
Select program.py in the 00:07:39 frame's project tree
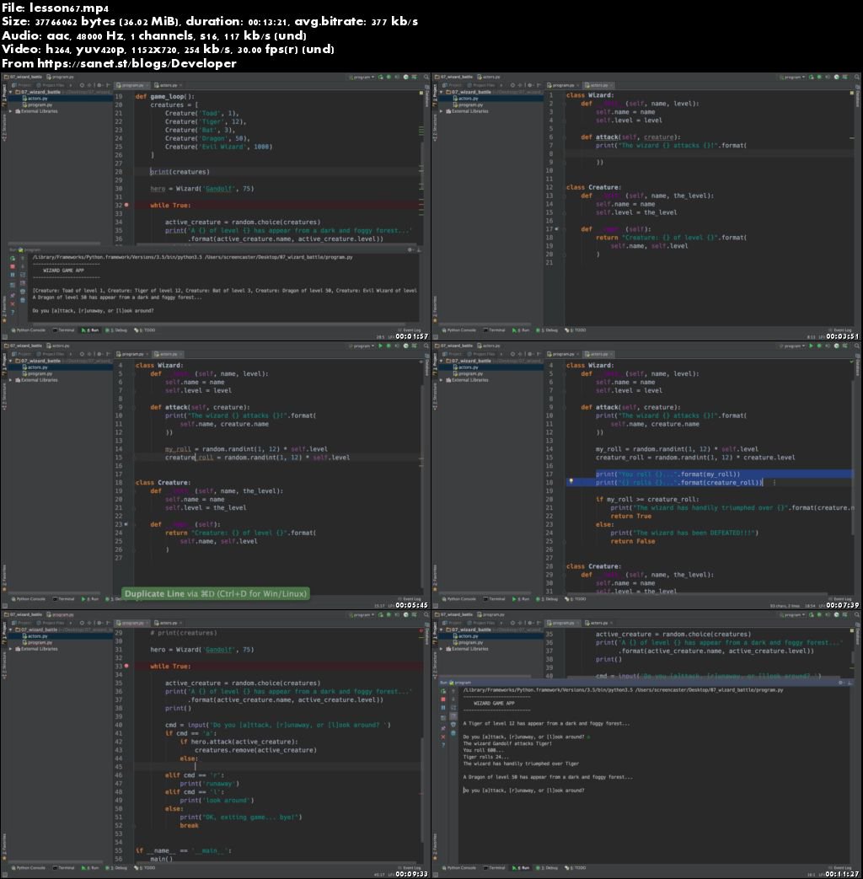click(472, 373)
